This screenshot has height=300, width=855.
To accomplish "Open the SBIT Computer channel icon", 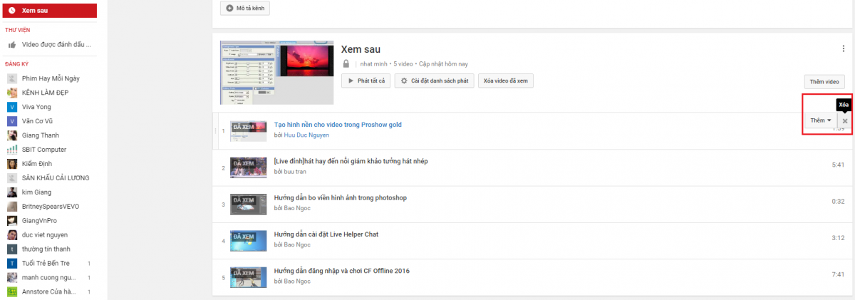I will point(12,150).
